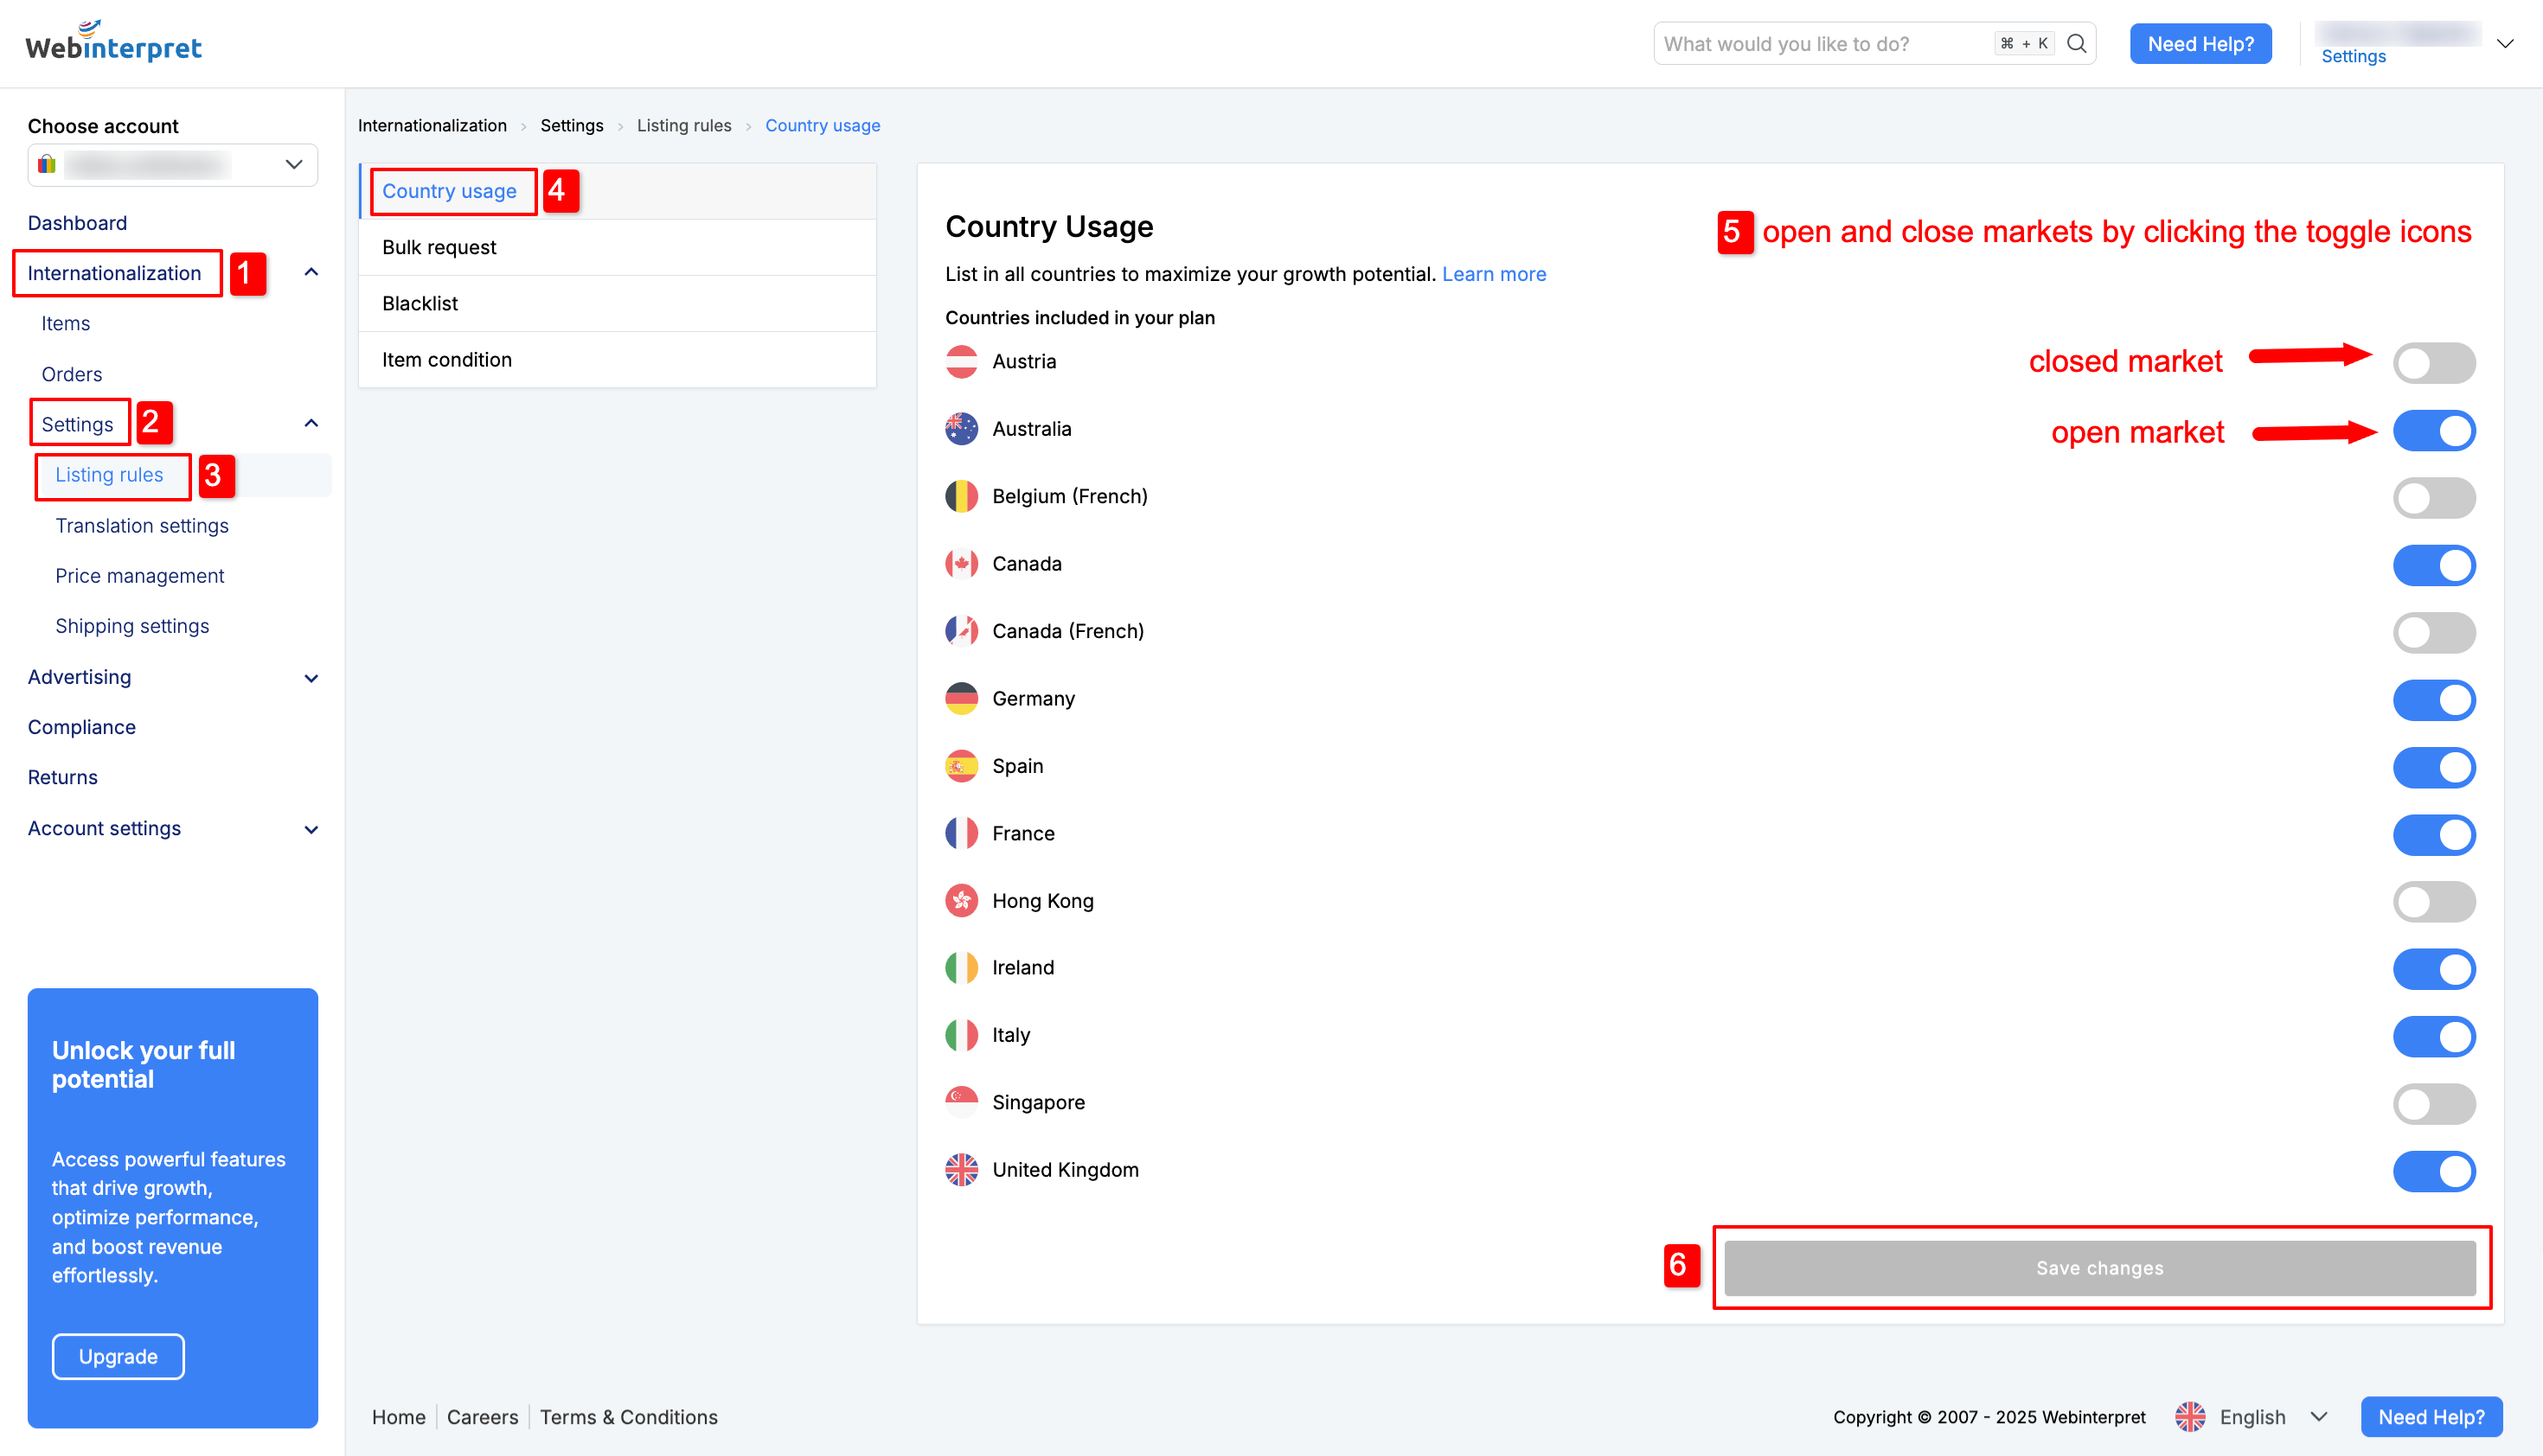Viewport: 2543px width, 1456px height.
Task: Click the Germany flag icon
Action: (961, 699)
